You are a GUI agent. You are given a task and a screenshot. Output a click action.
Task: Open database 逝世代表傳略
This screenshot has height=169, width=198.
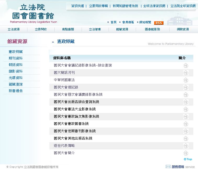pos(64,146)
